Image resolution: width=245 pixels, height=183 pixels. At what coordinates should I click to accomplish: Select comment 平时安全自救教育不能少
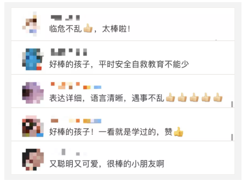pyautogui.click(x=144, y=64)
